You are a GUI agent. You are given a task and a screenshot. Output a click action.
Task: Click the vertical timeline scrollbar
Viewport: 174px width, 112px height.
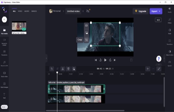[x=164, y=92]
